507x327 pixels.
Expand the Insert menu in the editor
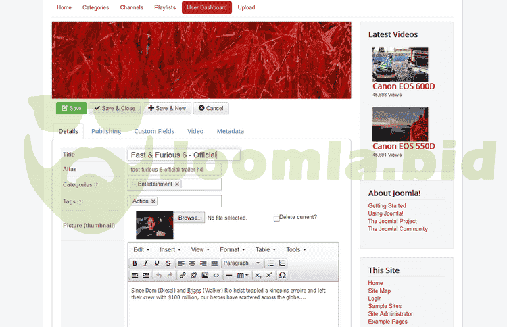[x=169, y=250]
